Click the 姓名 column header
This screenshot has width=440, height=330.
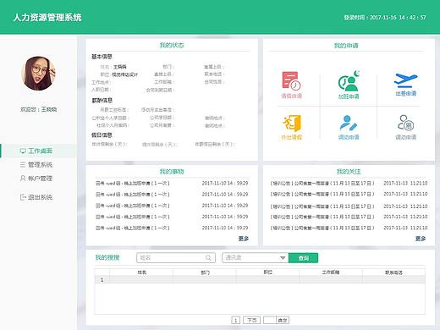(x=141, y=272)
